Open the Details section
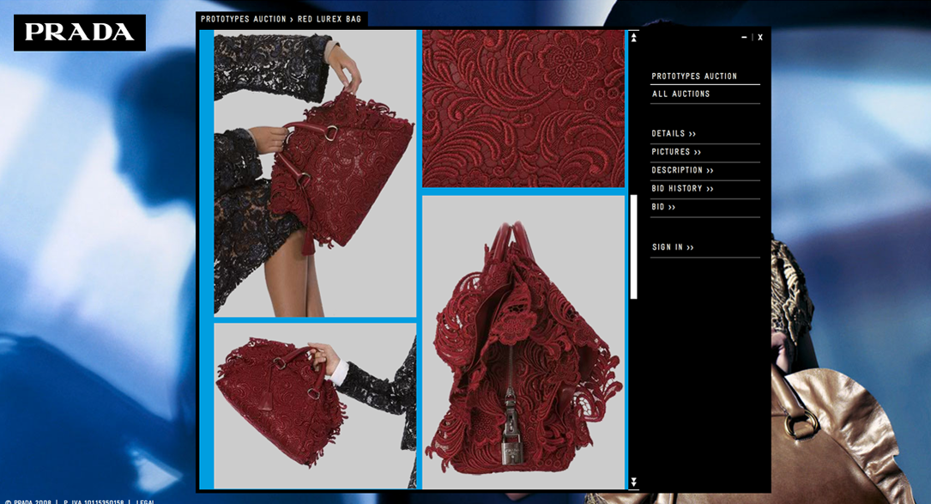Viewport: 931px width, 504px height. click(674, 134)
